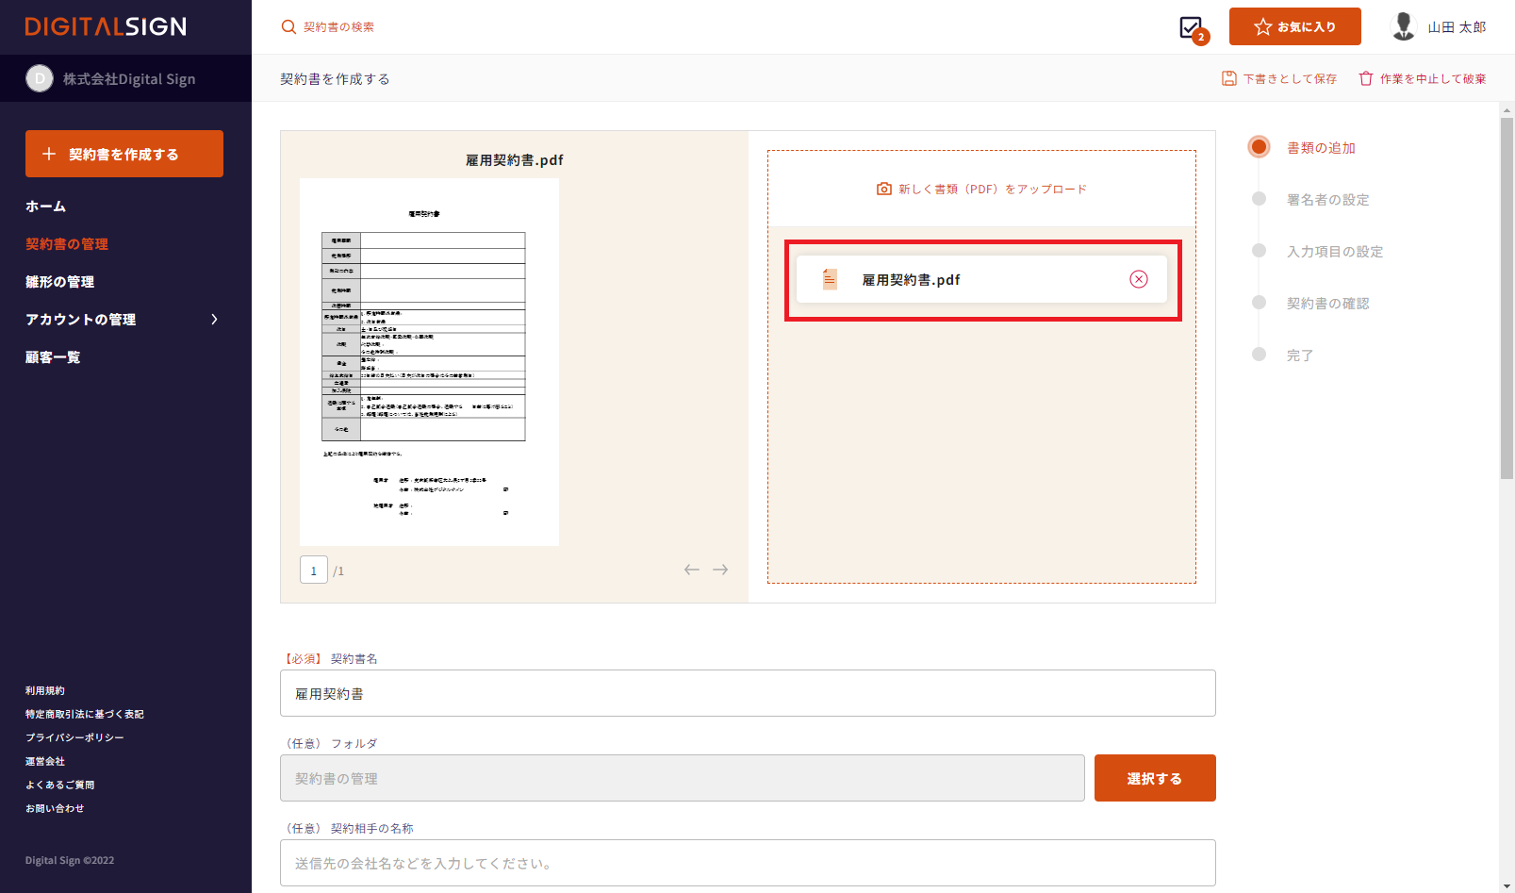Viewport: 1515px width, 893px height.
Task: Open 雛形の管理 in the sidebar
Action: (x=59, y=282)
